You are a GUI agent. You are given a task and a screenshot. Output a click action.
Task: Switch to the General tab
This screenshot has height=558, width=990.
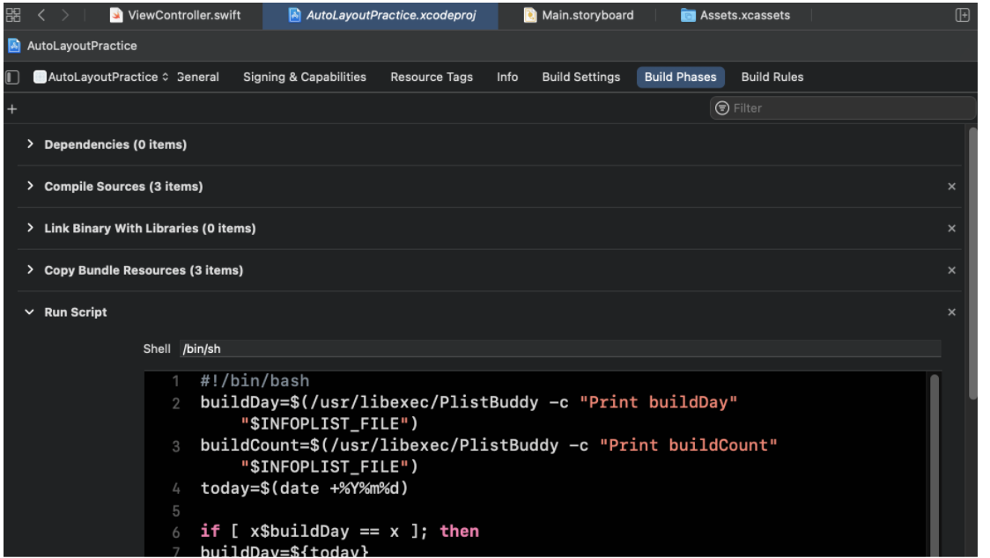(197, 77)
